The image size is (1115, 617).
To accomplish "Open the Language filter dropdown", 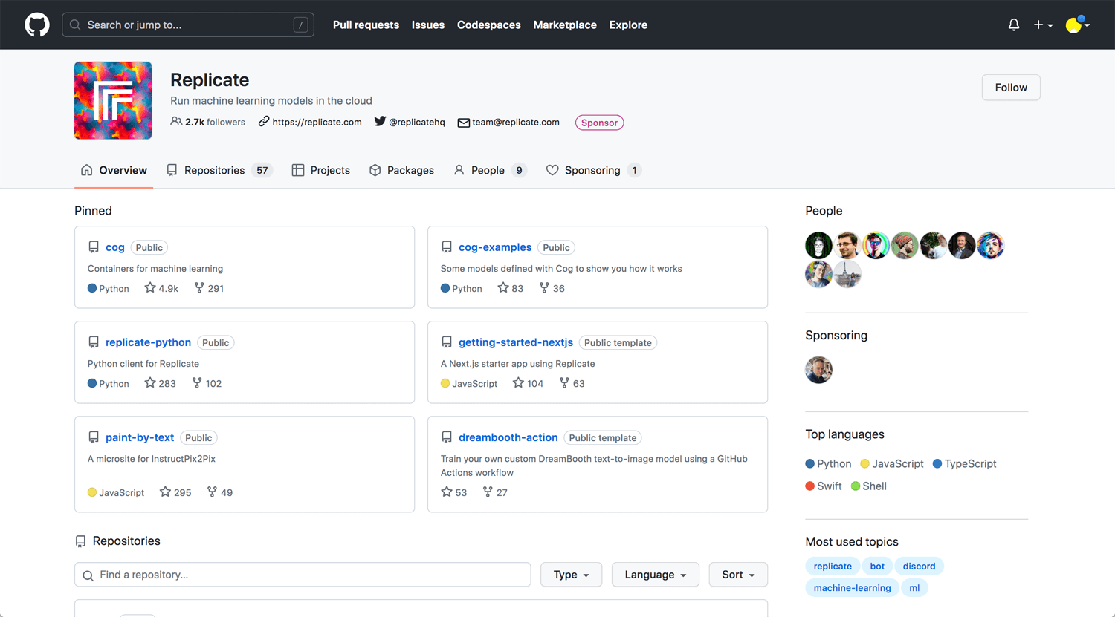I will [x=655, y=575].
